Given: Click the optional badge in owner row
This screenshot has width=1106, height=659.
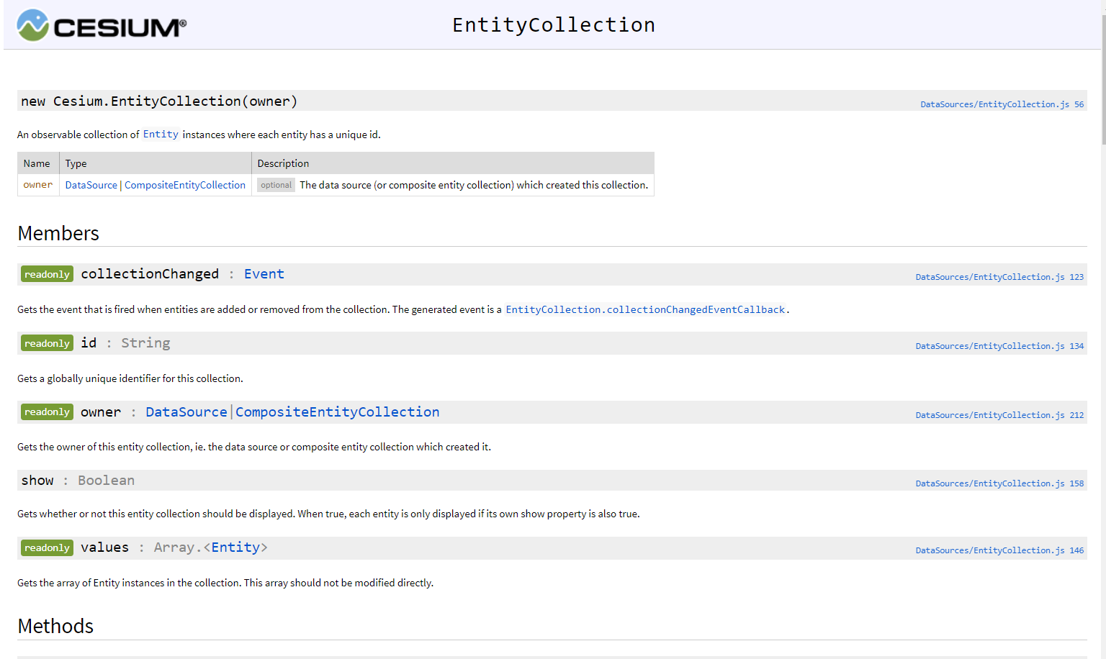Looking at the screenshot, I should (x=276, y=185).
